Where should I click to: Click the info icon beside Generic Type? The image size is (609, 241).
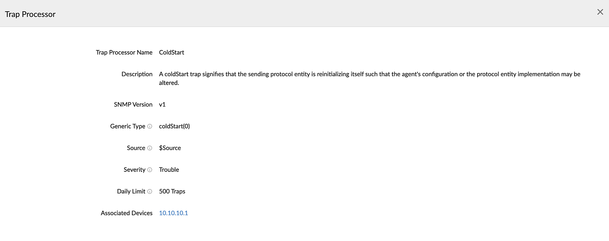point(150,126)
